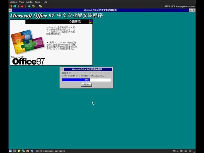The image size is (204, 153).
Task: Click the gray floppy drive status icon
Action: coord(15,151)
